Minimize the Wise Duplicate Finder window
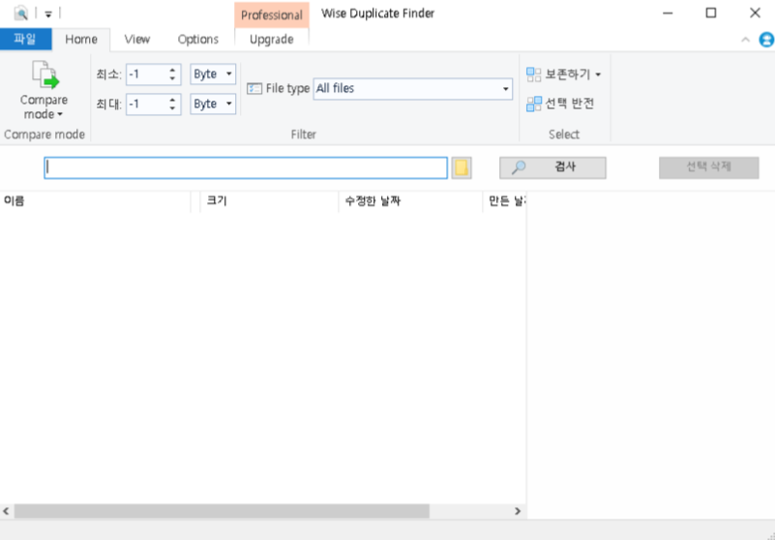 pyautogui.click(x=668, y=14)
